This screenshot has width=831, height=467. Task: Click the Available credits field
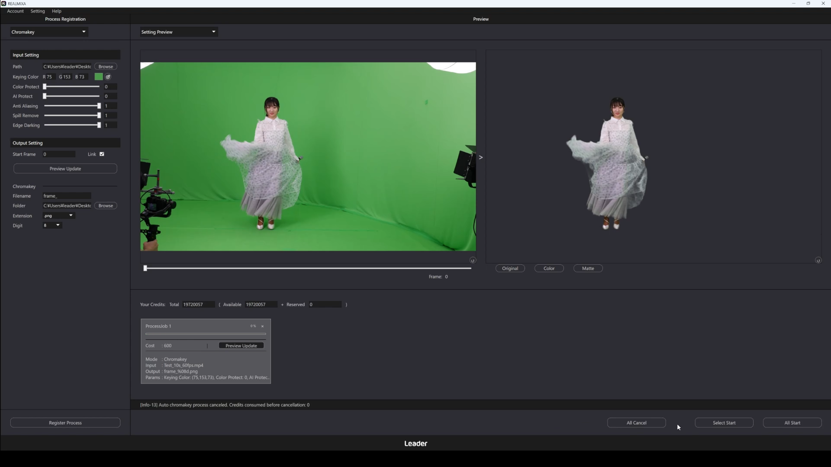pos(261,305)
